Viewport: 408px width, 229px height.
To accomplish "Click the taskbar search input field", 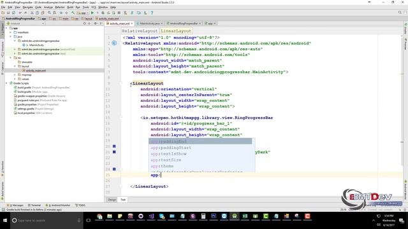I will (x=47, y=220).
